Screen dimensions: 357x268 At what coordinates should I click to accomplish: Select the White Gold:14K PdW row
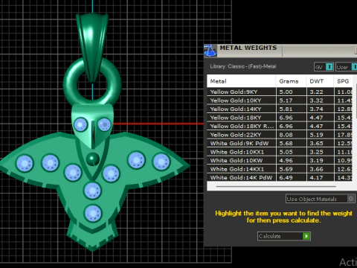[280, 177]
